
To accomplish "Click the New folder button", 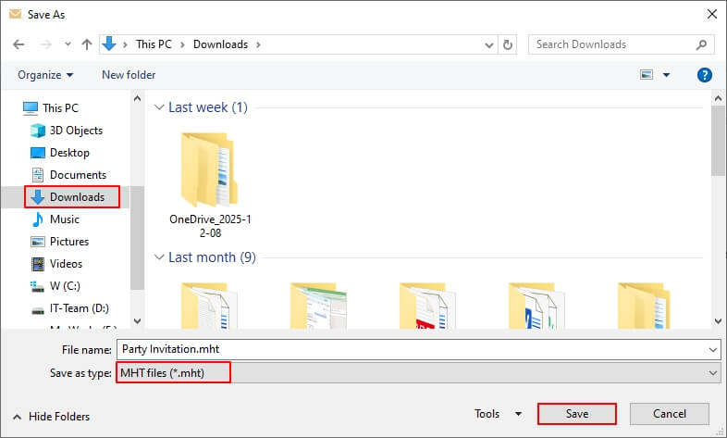I will (129, 75).
